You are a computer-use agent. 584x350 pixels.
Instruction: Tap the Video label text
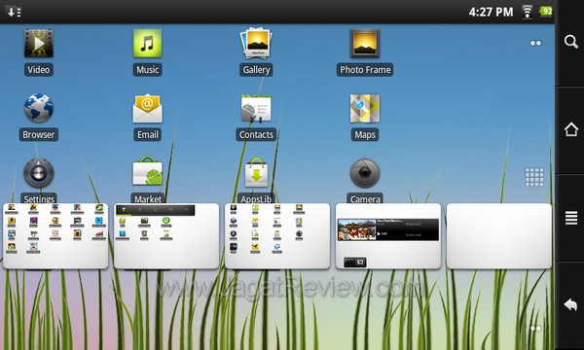(38, 70)
